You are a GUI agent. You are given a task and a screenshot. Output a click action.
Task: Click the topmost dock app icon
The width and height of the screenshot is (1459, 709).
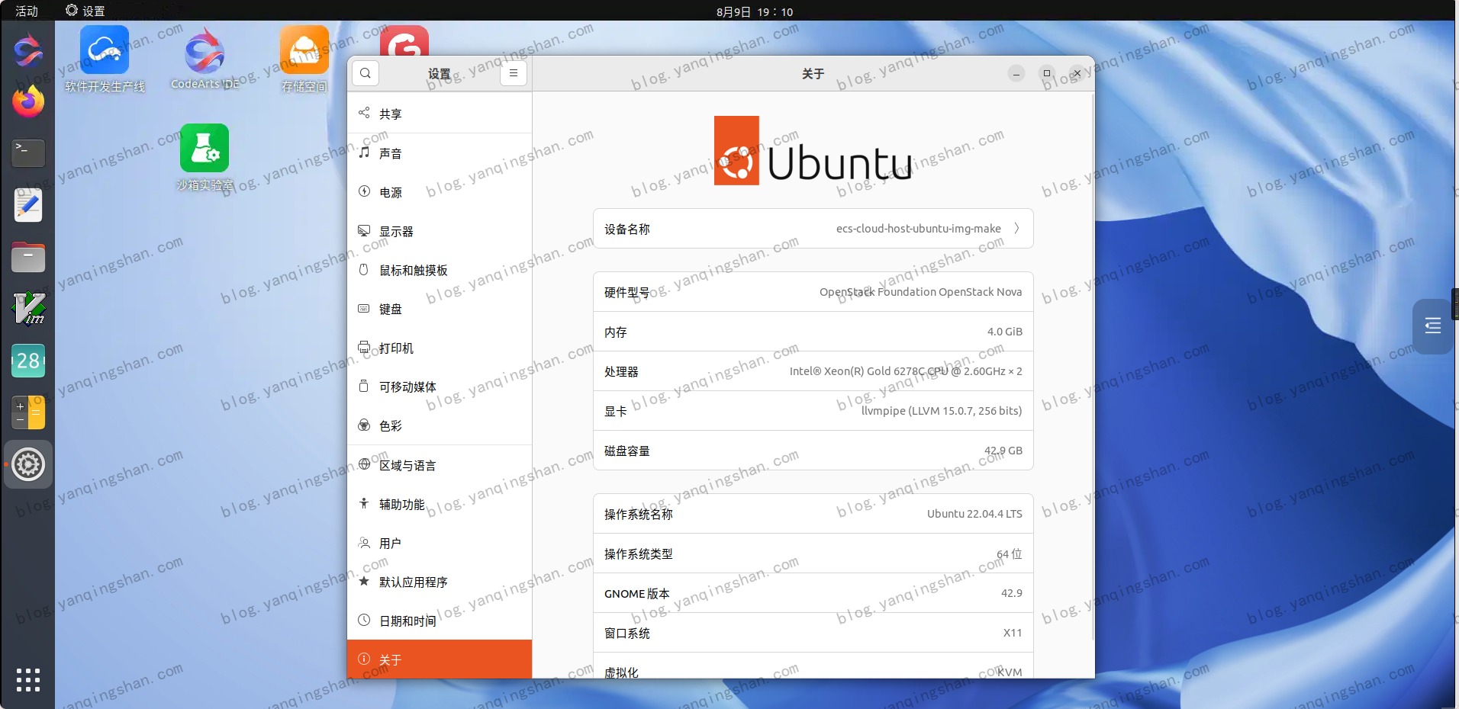point(28,50)
